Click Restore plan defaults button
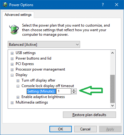This screenshot has height=135, width=124. coord(89,115)
